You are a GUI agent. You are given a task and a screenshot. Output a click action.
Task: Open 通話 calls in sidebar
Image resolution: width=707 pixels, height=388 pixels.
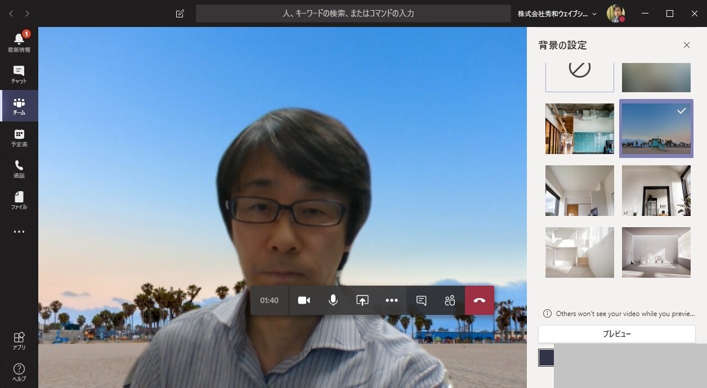(x=19, y=169)
